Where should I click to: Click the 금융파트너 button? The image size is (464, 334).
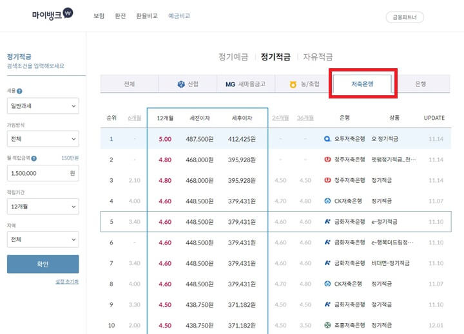tap(405, 17)
